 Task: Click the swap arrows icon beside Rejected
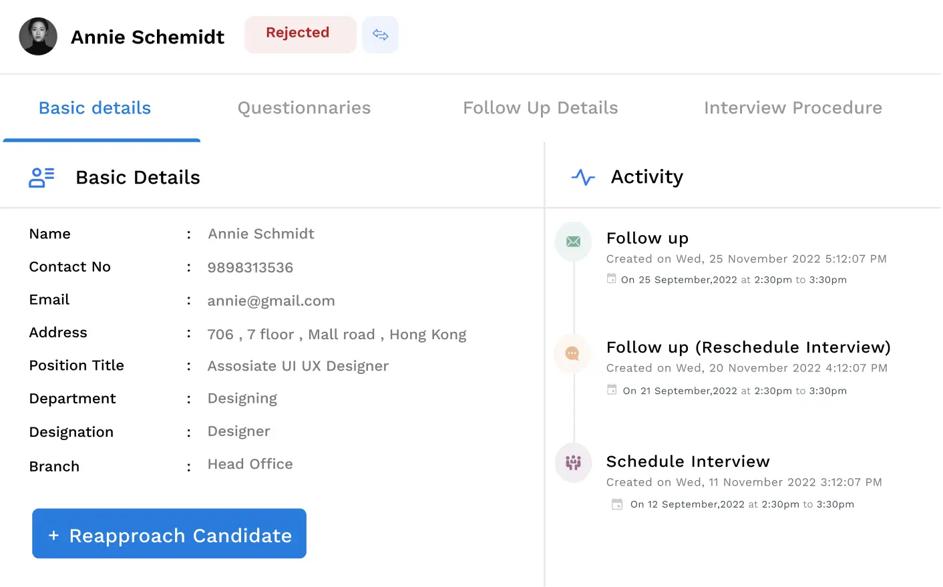(380, 35)
